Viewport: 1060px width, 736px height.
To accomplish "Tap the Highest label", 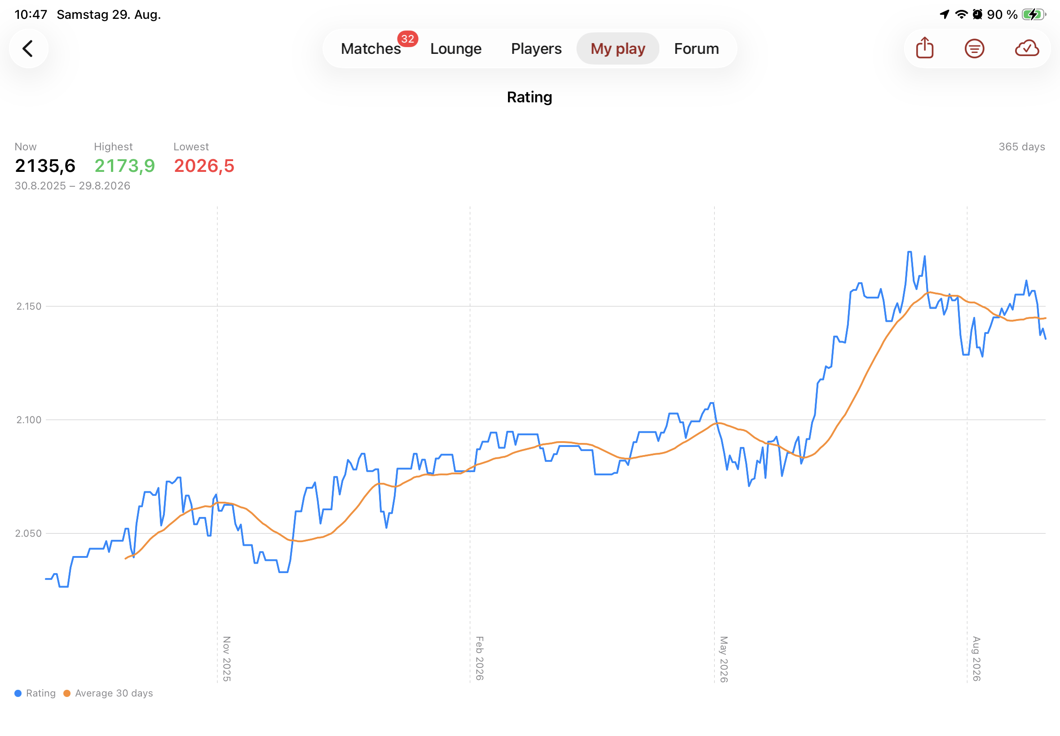I will pyautogui.click(x=113, y=147).
